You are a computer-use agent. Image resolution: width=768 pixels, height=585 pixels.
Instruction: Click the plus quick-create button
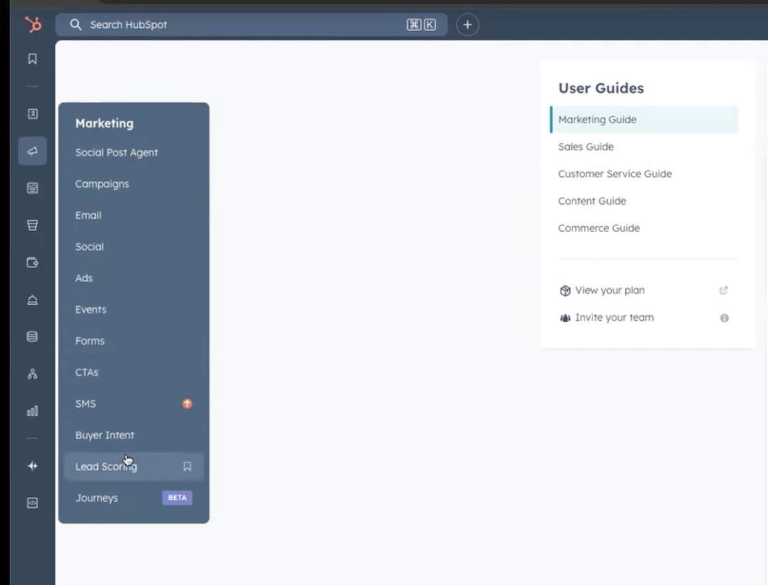pyautogui.click(x=467, y=25)
